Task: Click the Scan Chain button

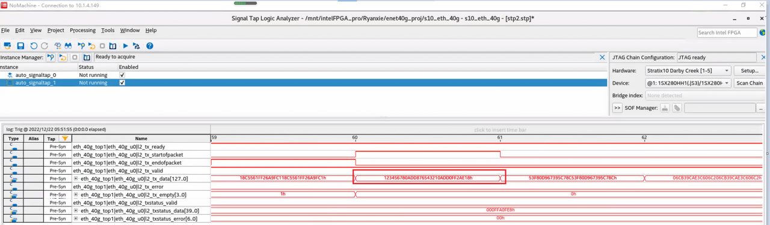Action: tap(750, 83)
